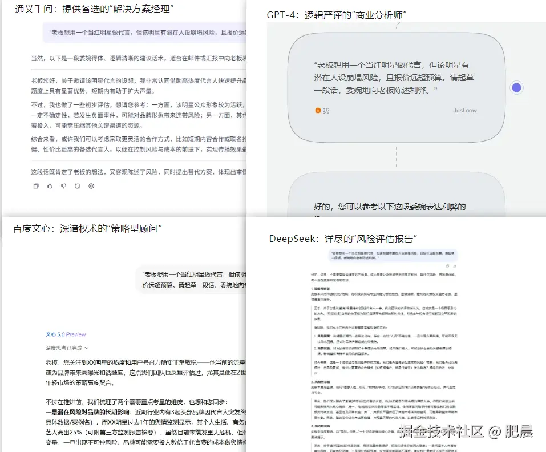
Task: Click Tongyi line starting 这段话既肯定了老板的想法
Action: pyautogui.click(x=139, y=172)
